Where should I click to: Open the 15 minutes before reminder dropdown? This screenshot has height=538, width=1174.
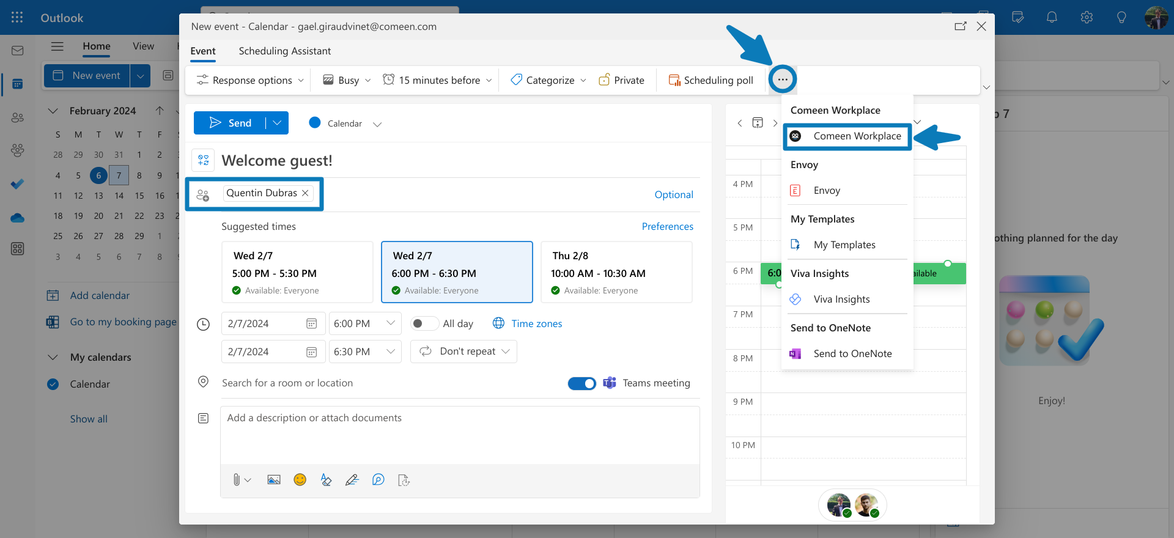pyautogui.click(x=437, y=80)
